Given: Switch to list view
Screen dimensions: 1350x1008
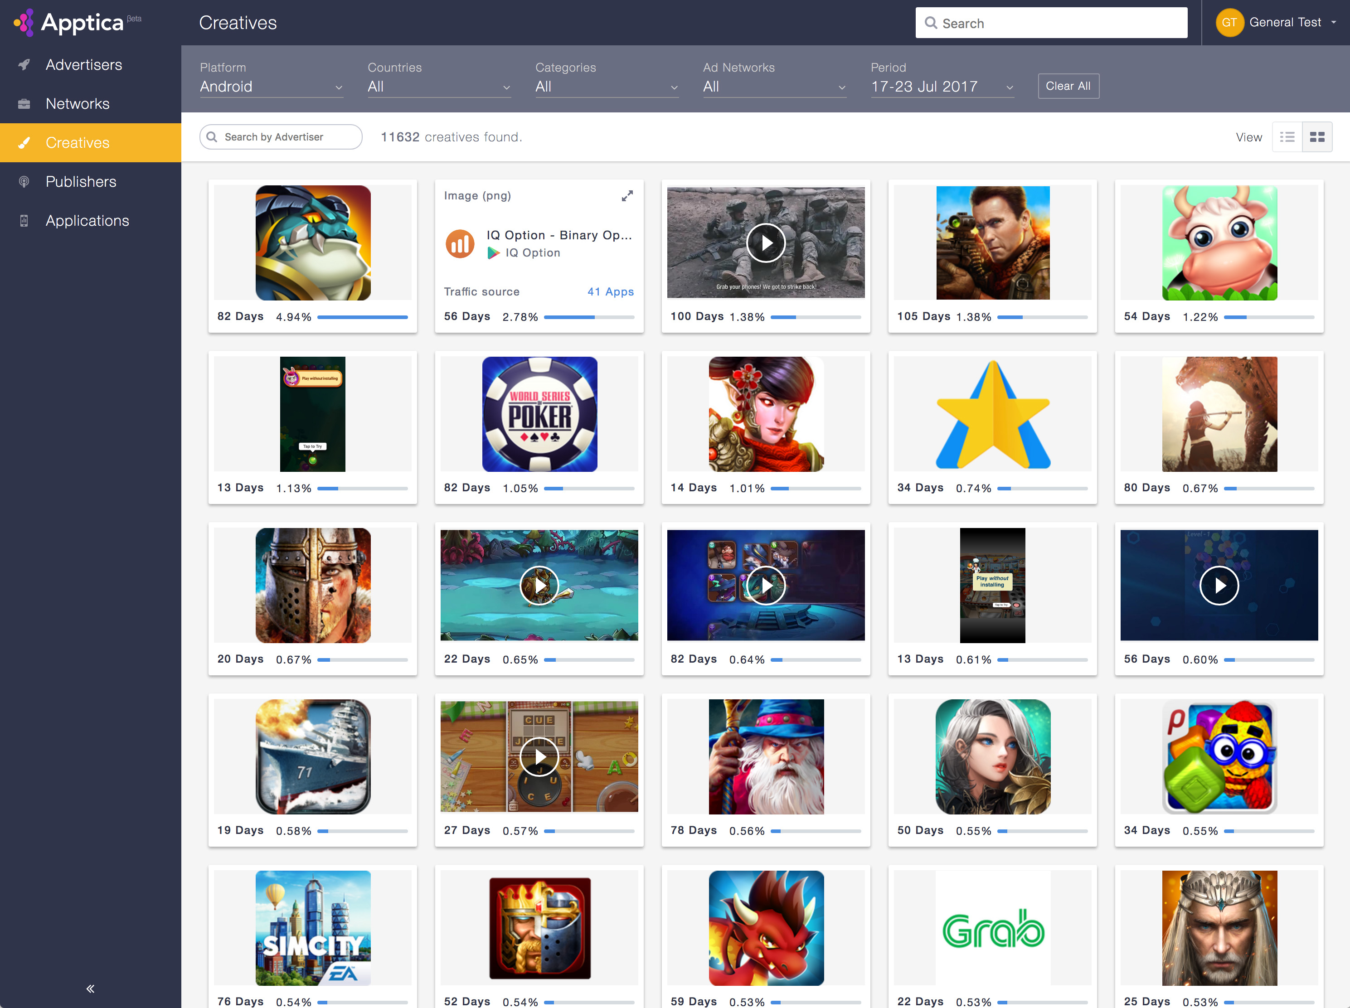Looking at the screenshot, I should (1287, 137).
